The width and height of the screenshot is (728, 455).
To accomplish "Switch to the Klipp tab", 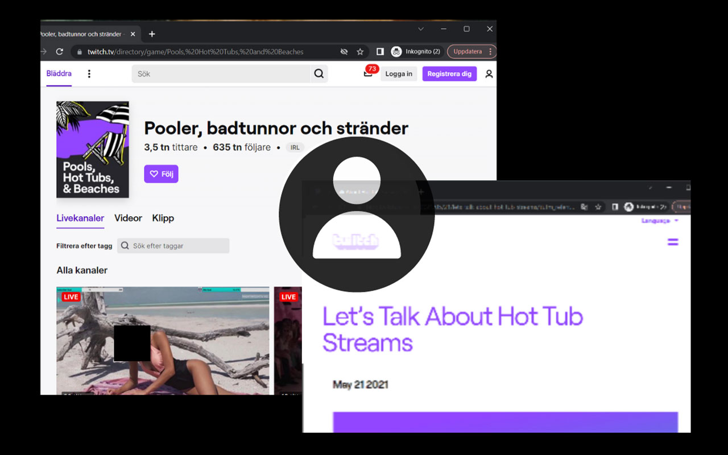I will point(163,218).
